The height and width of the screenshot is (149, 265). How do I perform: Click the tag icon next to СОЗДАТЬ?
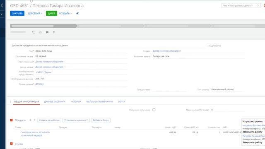click(x=77, y=13)
